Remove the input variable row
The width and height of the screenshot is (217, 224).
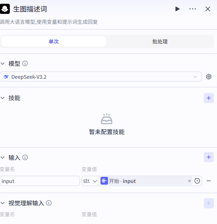coord(209,181)
